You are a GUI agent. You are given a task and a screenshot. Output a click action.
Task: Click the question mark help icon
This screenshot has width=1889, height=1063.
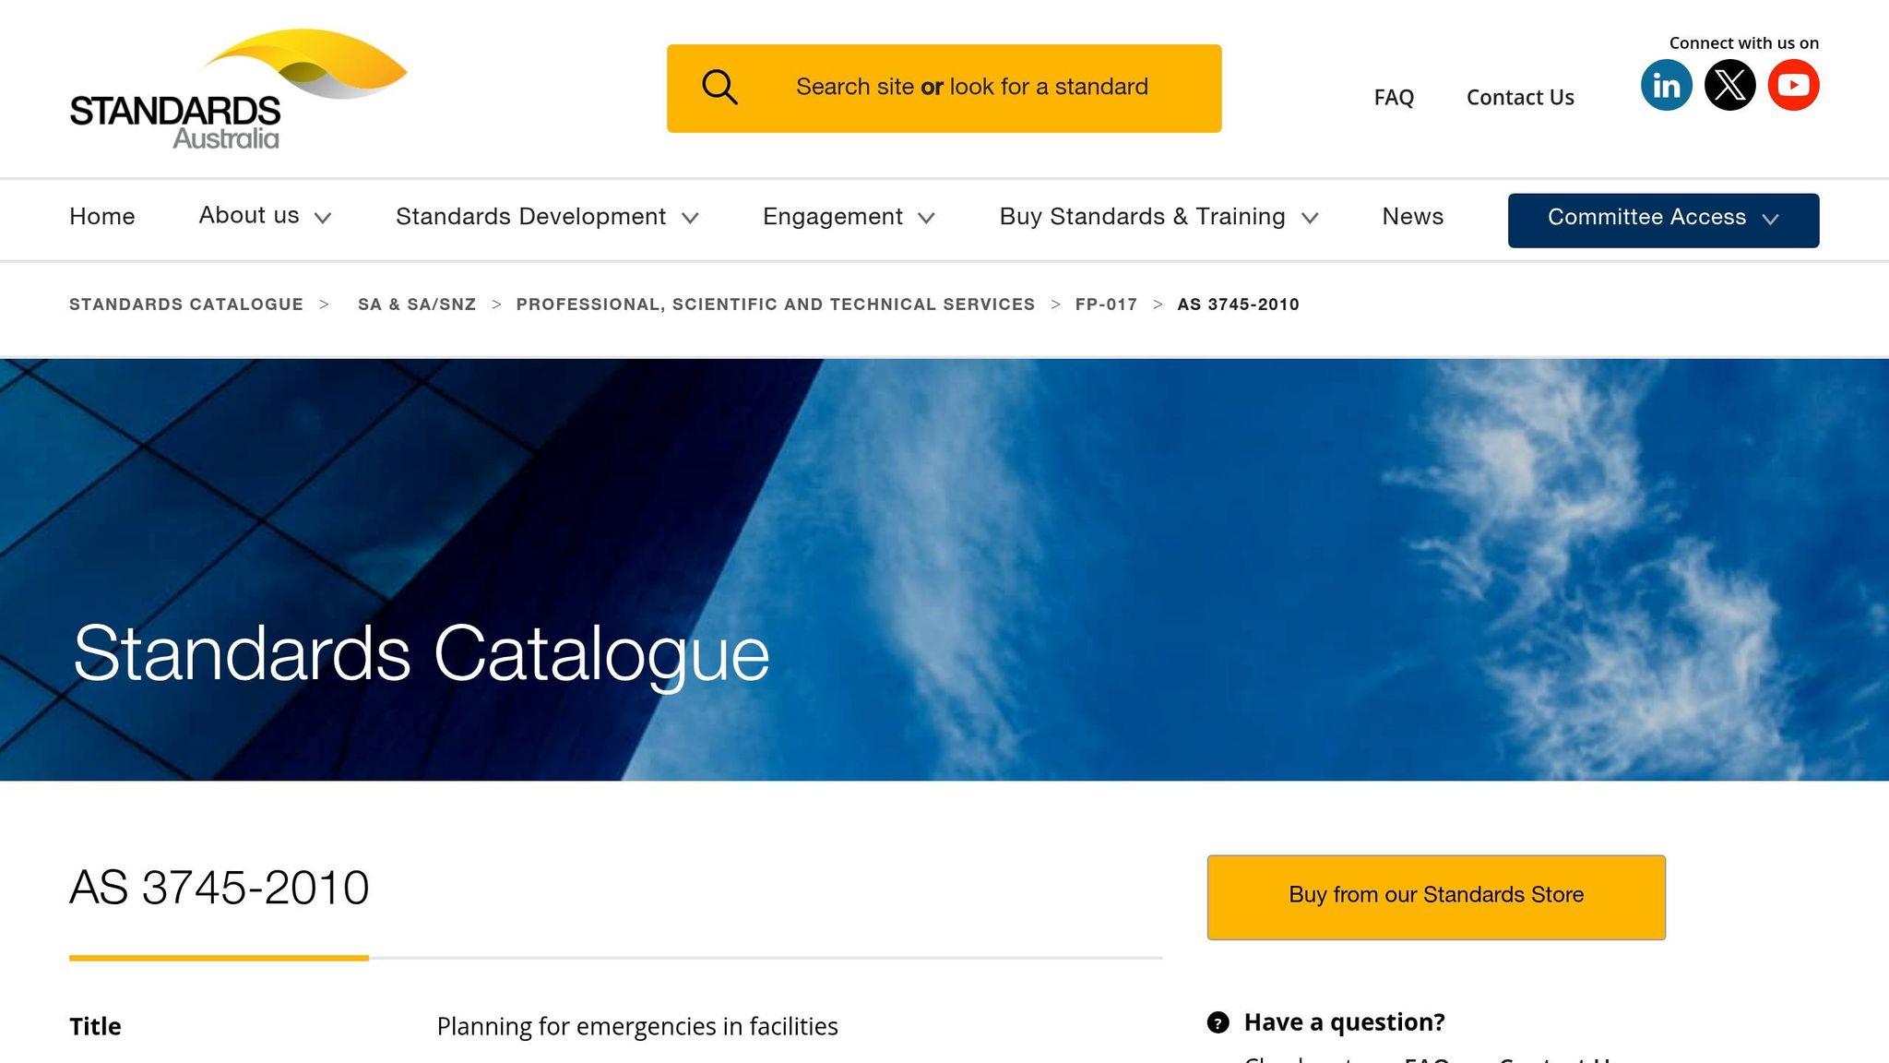[x=1218, y=1022]
